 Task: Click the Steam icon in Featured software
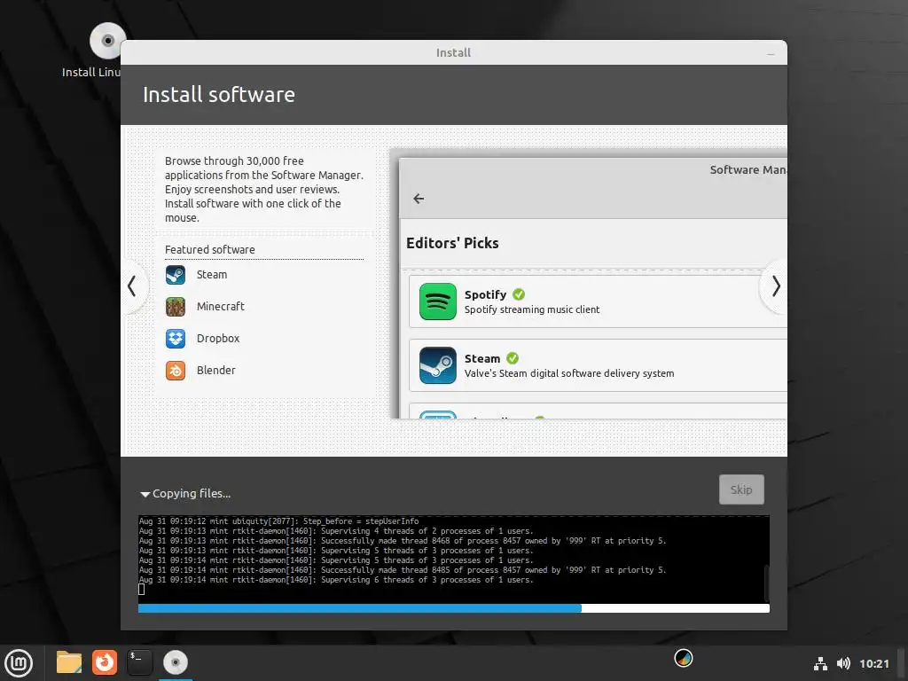(176, 275)
